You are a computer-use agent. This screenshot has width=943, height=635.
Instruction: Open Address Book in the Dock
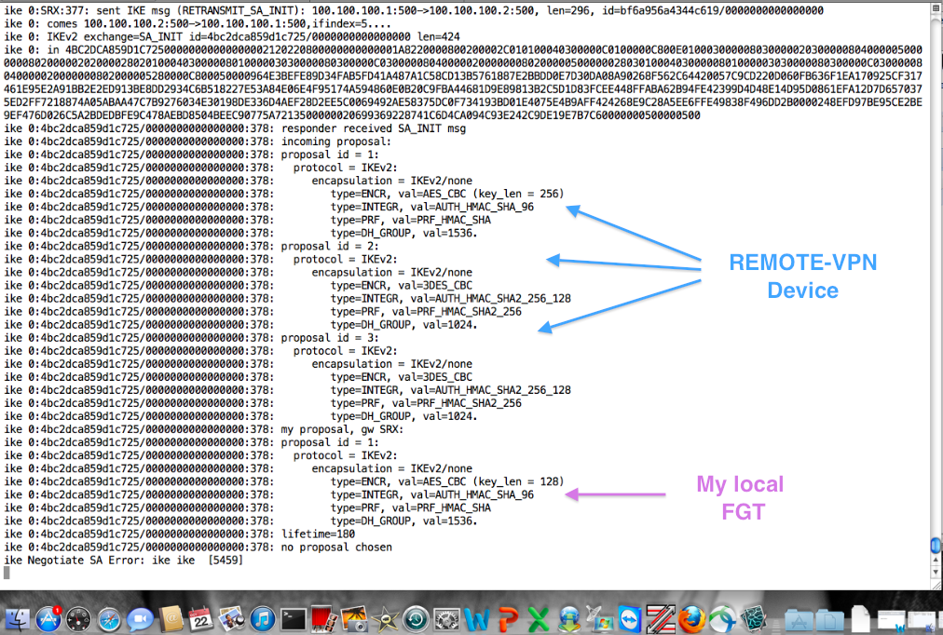171,619
